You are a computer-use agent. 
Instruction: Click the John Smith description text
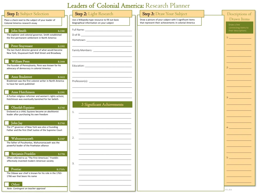pyautogui.click(x=34, y=36)
